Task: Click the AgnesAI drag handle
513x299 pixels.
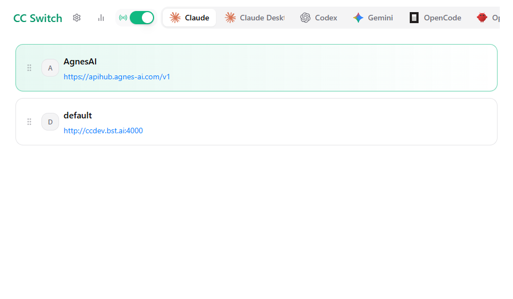Action: [x=29, y=68]
